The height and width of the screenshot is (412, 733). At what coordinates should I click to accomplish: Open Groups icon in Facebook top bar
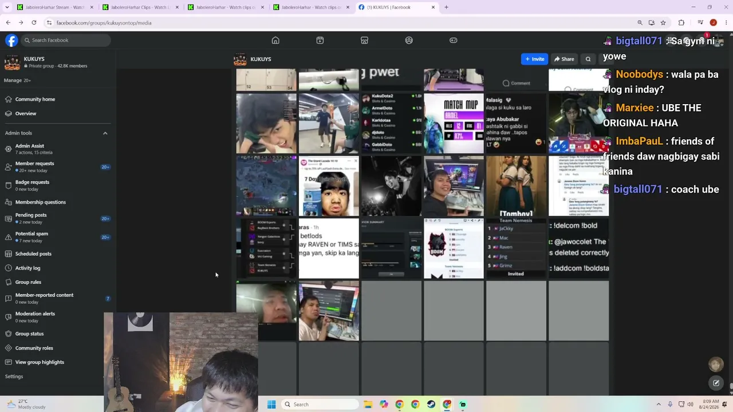tap(409, 40)
